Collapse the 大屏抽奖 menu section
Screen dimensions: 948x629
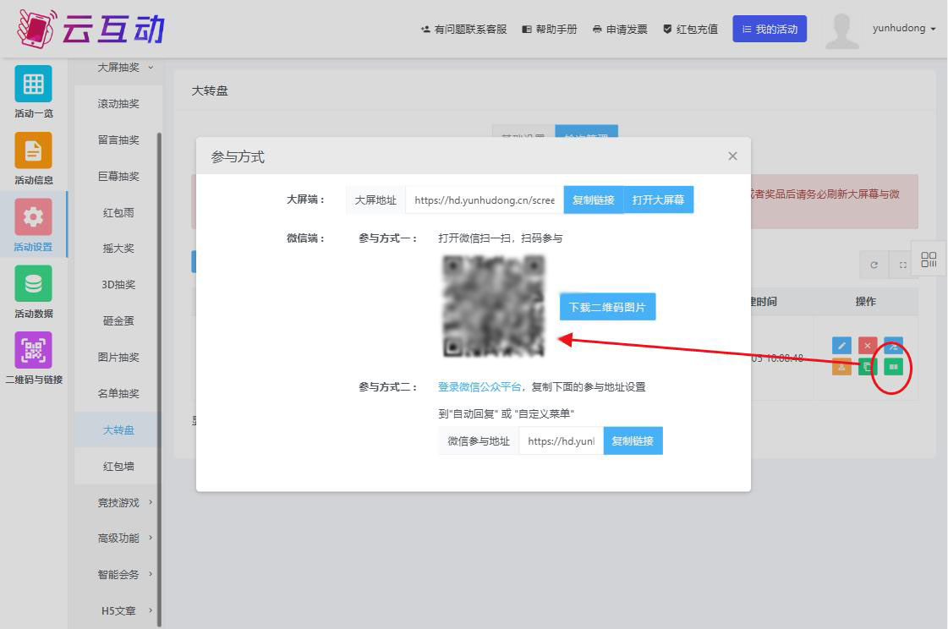pos(124,68)
